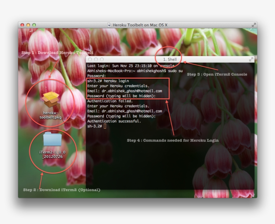Zoom the Heroku Toolbelt window with green button

34,25
